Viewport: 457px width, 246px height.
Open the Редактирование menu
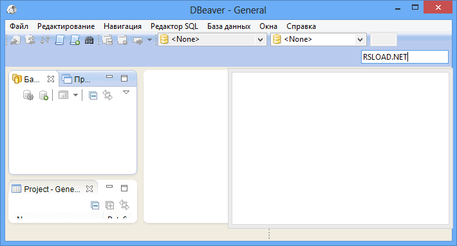tap(66, 26)
